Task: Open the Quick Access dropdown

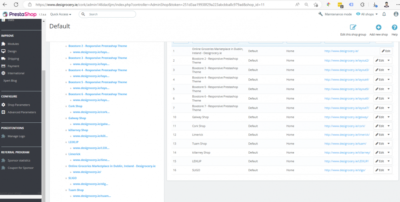Action: [x=61, y=14]
